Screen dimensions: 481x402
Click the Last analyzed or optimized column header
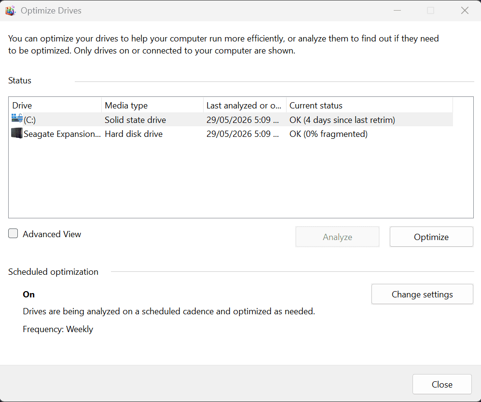click(x=245, y=105)
